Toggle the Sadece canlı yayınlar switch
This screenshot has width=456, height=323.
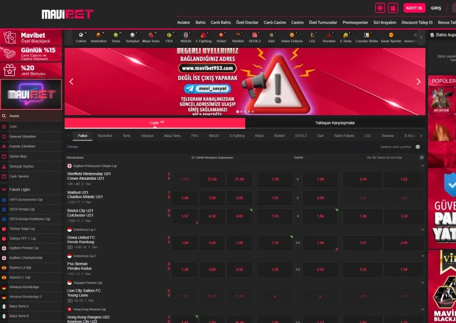coord(418,147)
